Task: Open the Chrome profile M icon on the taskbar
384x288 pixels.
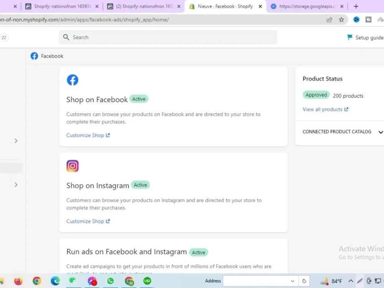Action: click(x=129, y=281)
